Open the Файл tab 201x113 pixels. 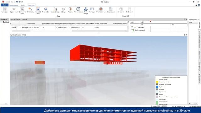[4, 5]
